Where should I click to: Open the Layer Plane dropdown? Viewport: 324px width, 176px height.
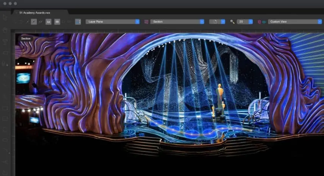point(113,22)
